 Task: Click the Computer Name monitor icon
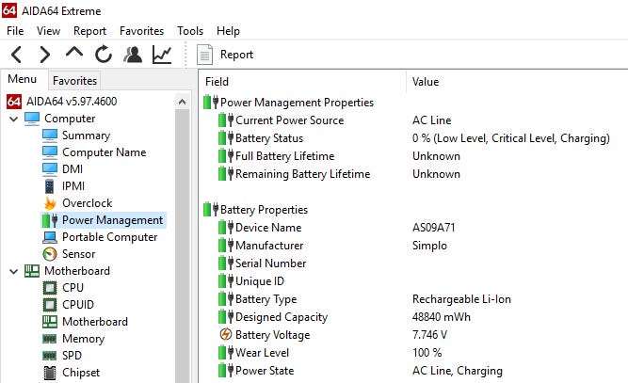(50, 152)
